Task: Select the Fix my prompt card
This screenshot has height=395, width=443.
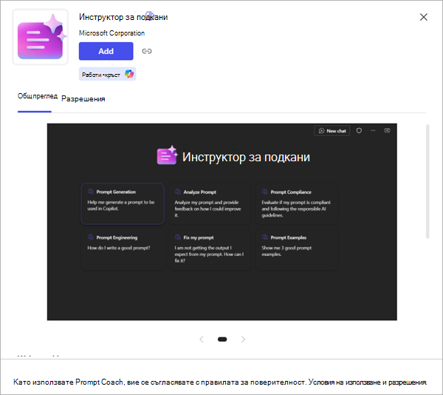Action: click(x=210, y=249)
